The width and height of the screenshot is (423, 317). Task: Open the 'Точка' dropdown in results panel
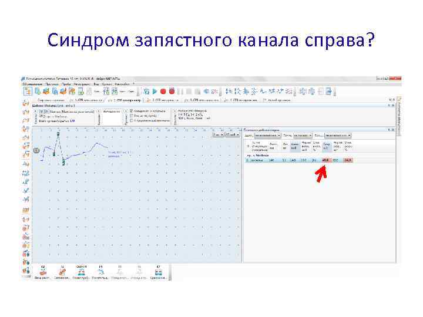pos(303,136)
